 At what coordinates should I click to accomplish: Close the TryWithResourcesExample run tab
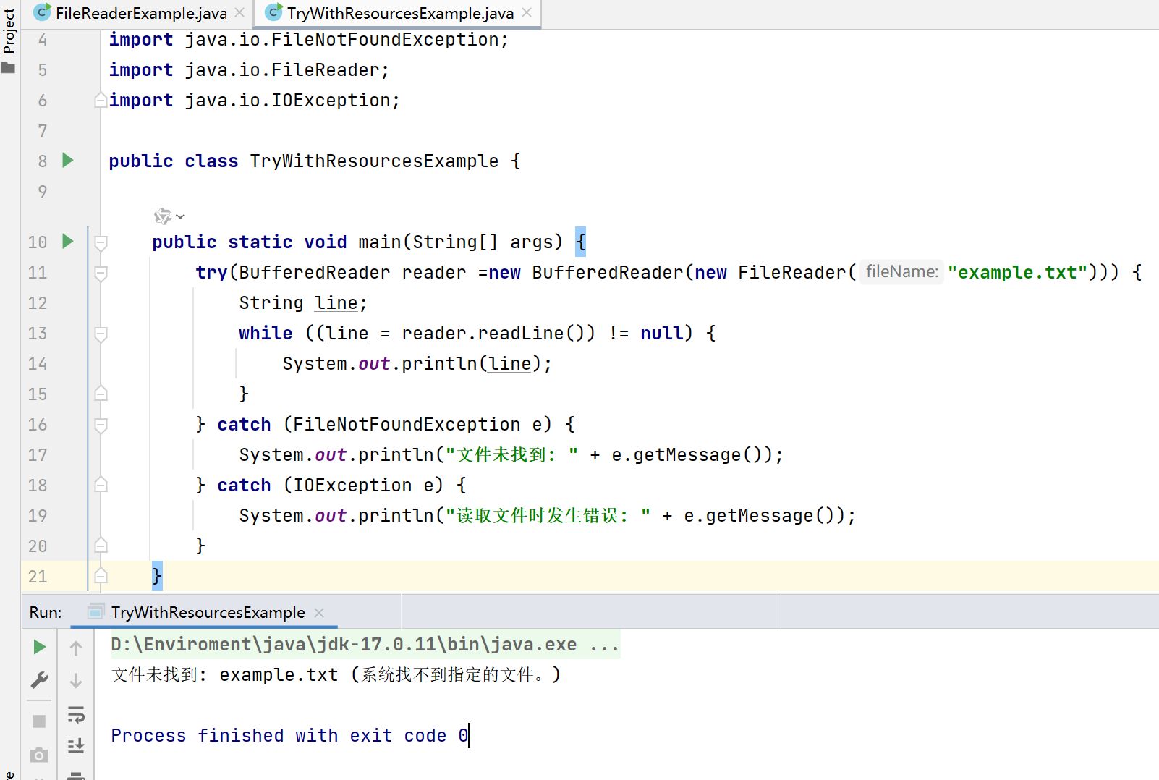pos(318,612)
